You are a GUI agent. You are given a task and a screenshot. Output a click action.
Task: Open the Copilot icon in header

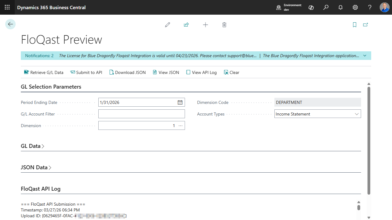click(x=311, y=7)
